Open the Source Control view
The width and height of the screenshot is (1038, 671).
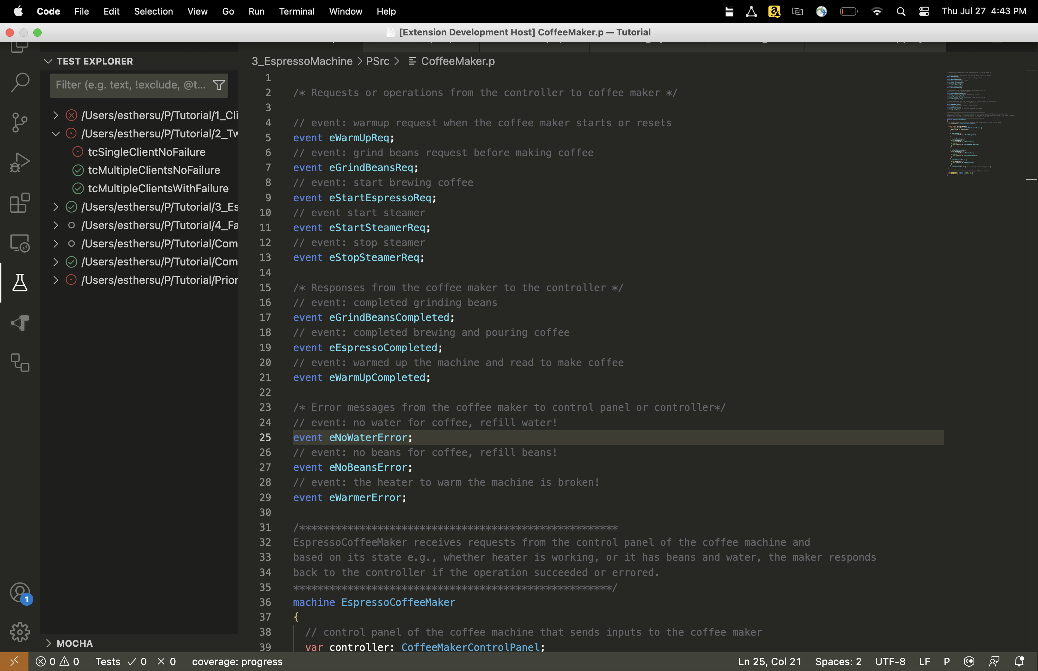point(20,122)
